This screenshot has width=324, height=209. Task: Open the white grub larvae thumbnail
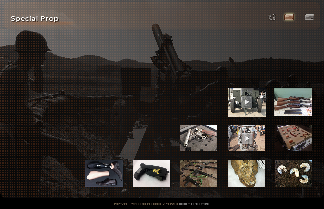[x=293, y=174]
